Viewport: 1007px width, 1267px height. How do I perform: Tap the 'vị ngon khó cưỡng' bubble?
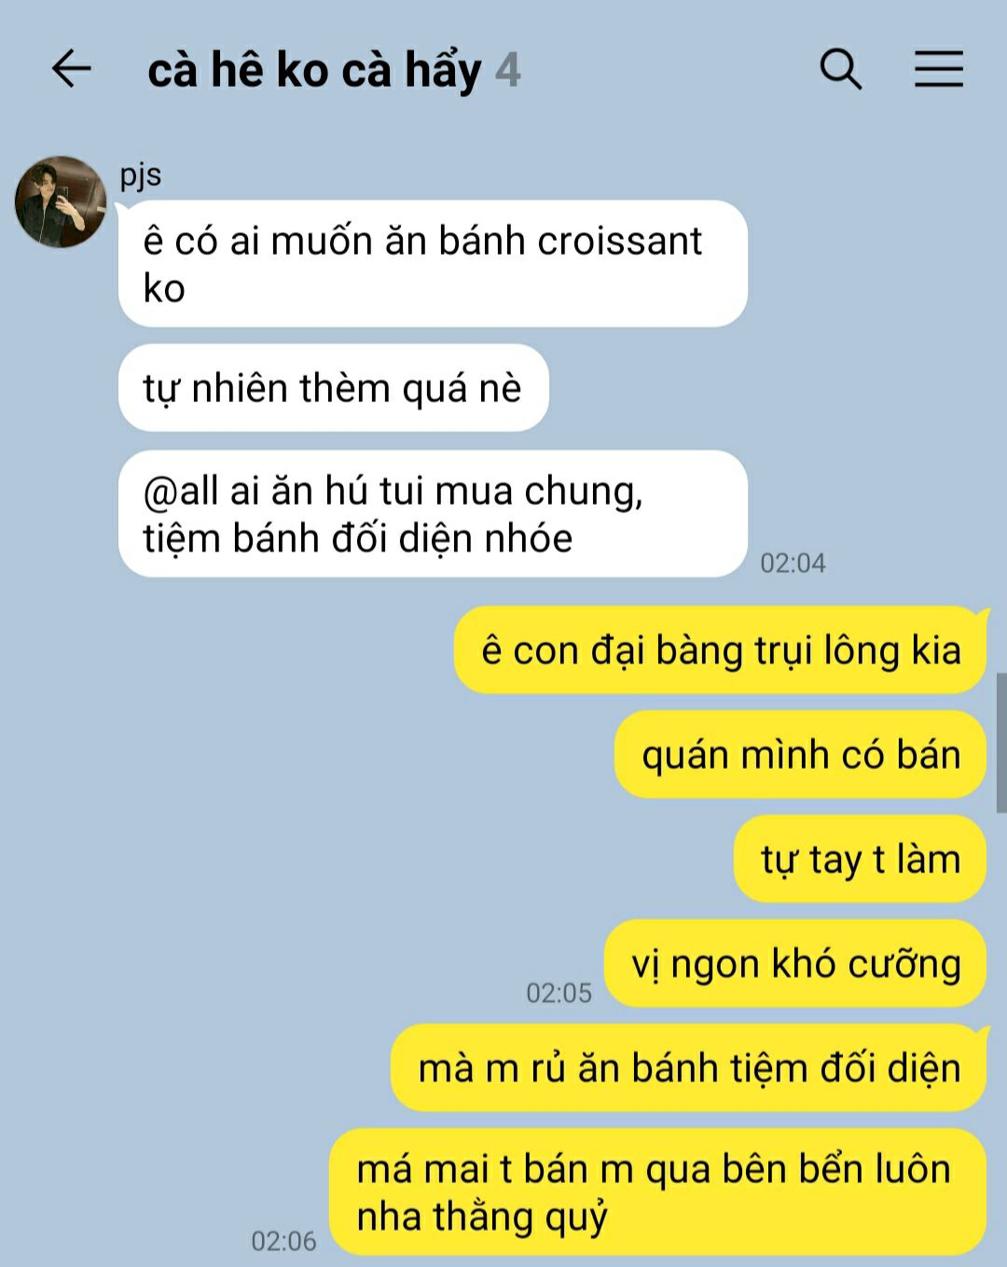(x=795, y=964)
